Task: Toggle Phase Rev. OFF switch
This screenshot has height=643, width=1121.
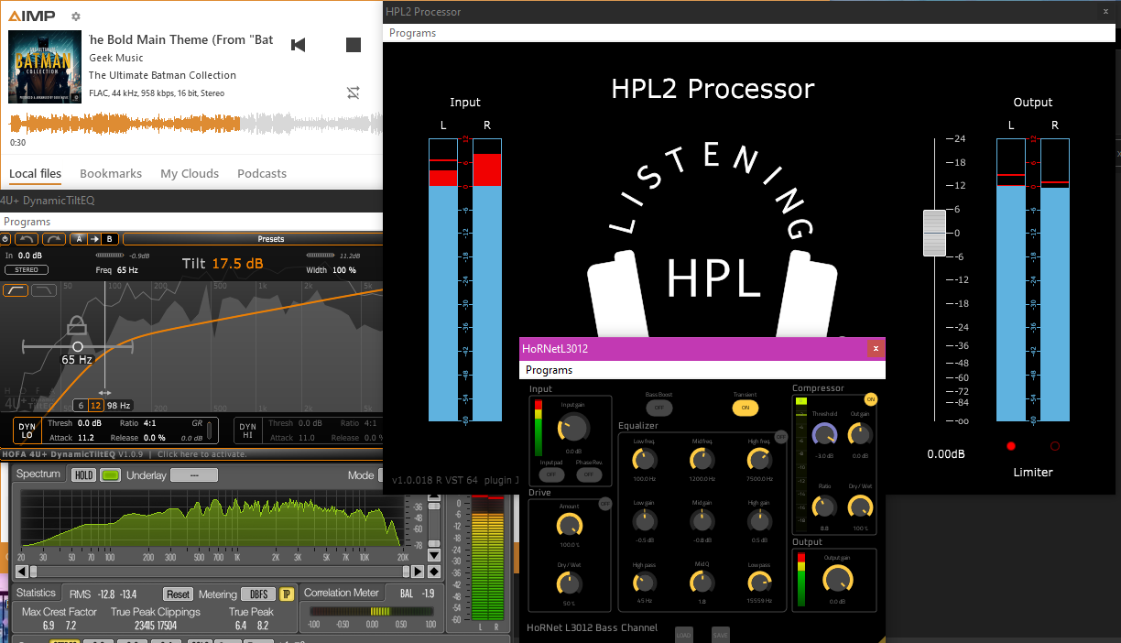Action: point(589,474)
